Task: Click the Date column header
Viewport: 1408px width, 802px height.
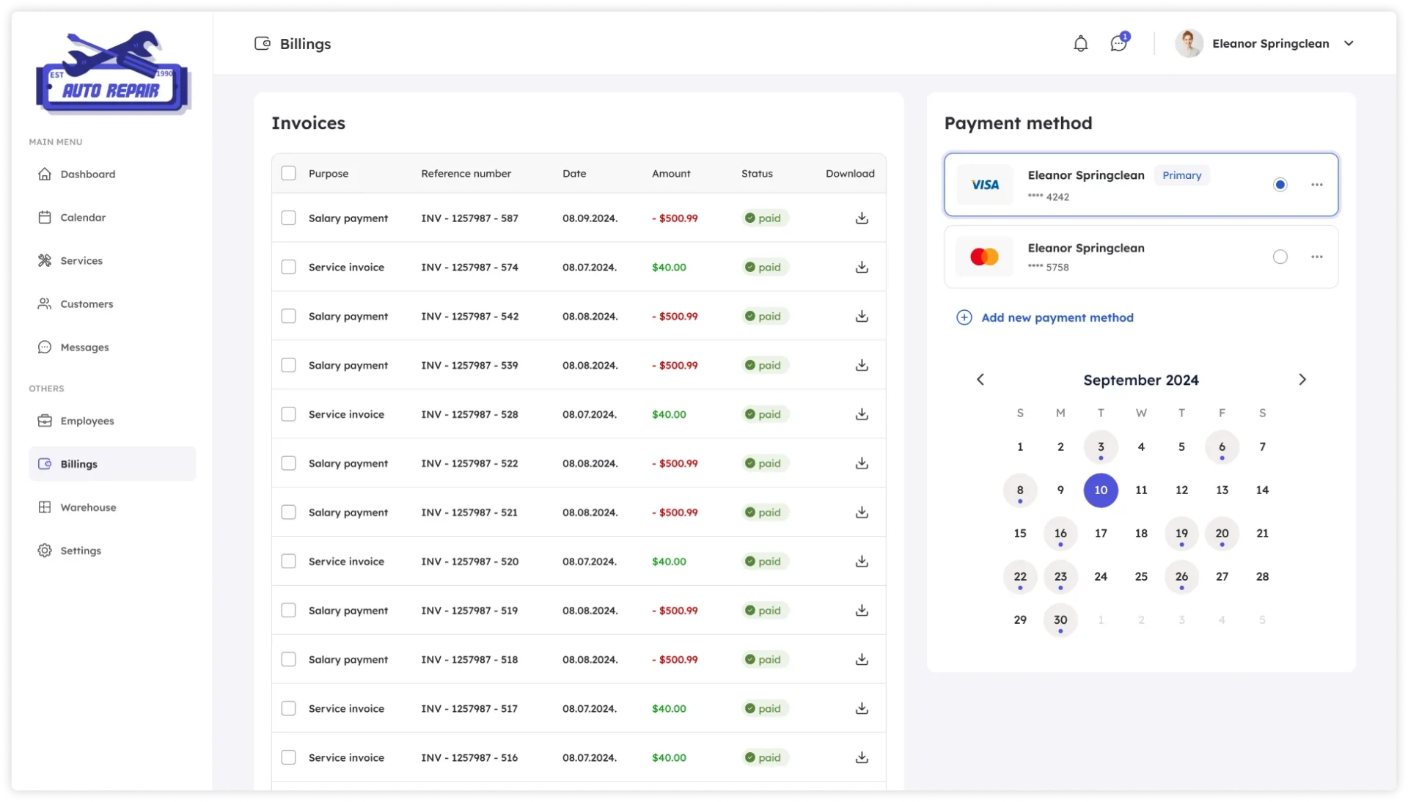Action: tap(574, 174)
